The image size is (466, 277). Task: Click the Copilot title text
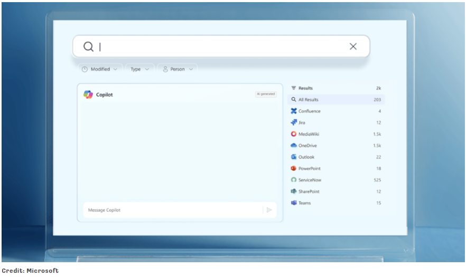pos(104,95)
